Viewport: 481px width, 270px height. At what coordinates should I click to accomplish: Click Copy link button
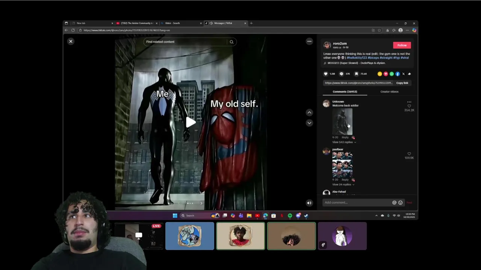point(402,83)
